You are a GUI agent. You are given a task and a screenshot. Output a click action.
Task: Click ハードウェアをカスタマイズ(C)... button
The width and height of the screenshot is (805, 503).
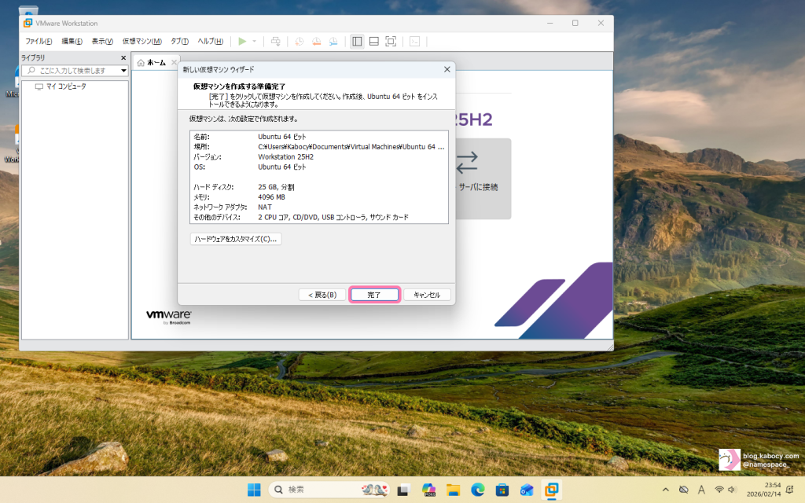click(x=236, y=238)
